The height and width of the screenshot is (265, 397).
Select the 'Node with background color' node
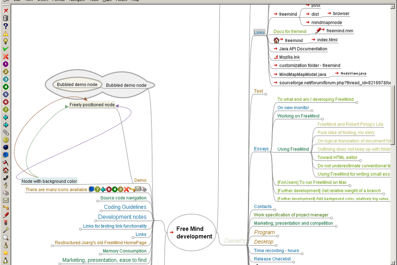click(49, 181)
